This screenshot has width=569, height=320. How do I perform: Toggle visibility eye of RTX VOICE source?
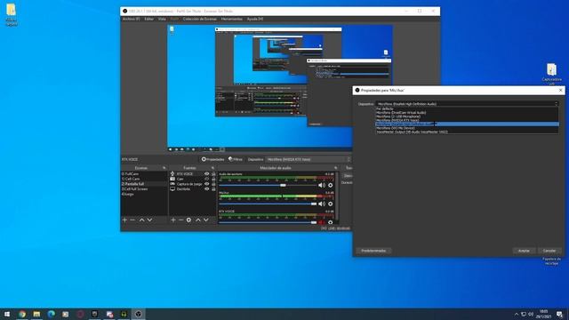(207, 174)
